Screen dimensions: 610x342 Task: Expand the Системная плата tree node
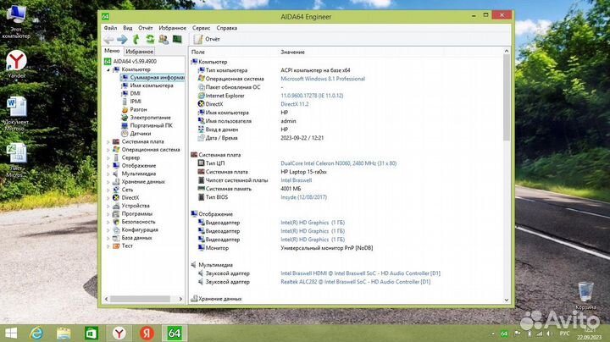click(108, 142)
